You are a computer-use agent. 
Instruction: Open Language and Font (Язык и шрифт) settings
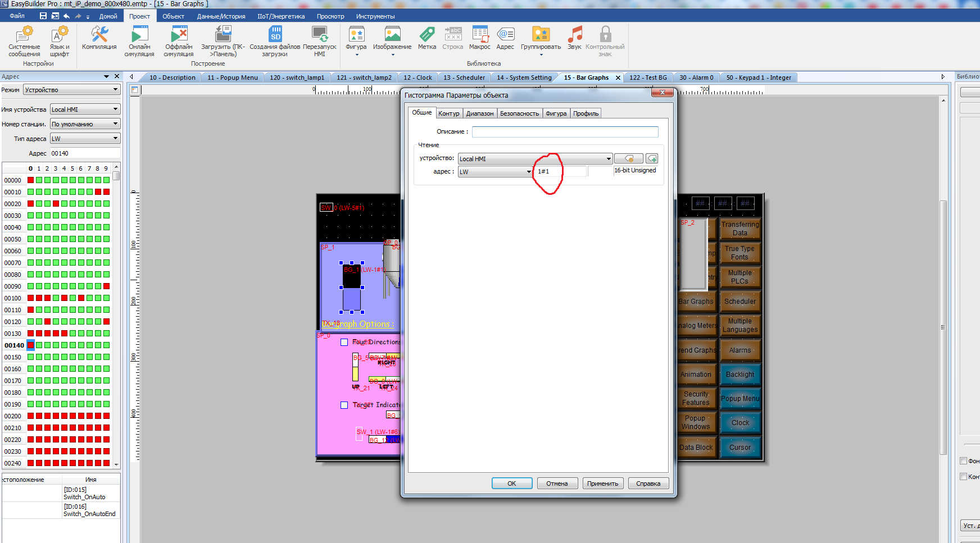coord(60,41)
